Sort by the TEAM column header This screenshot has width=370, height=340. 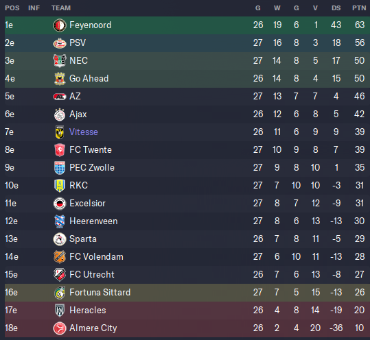pos(61,8)
